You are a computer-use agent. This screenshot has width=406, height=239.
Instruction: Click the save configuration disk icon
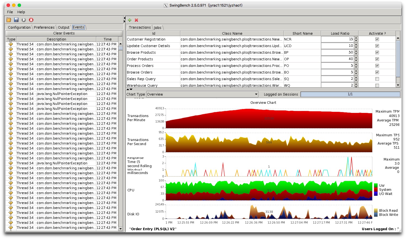(16, 20)
